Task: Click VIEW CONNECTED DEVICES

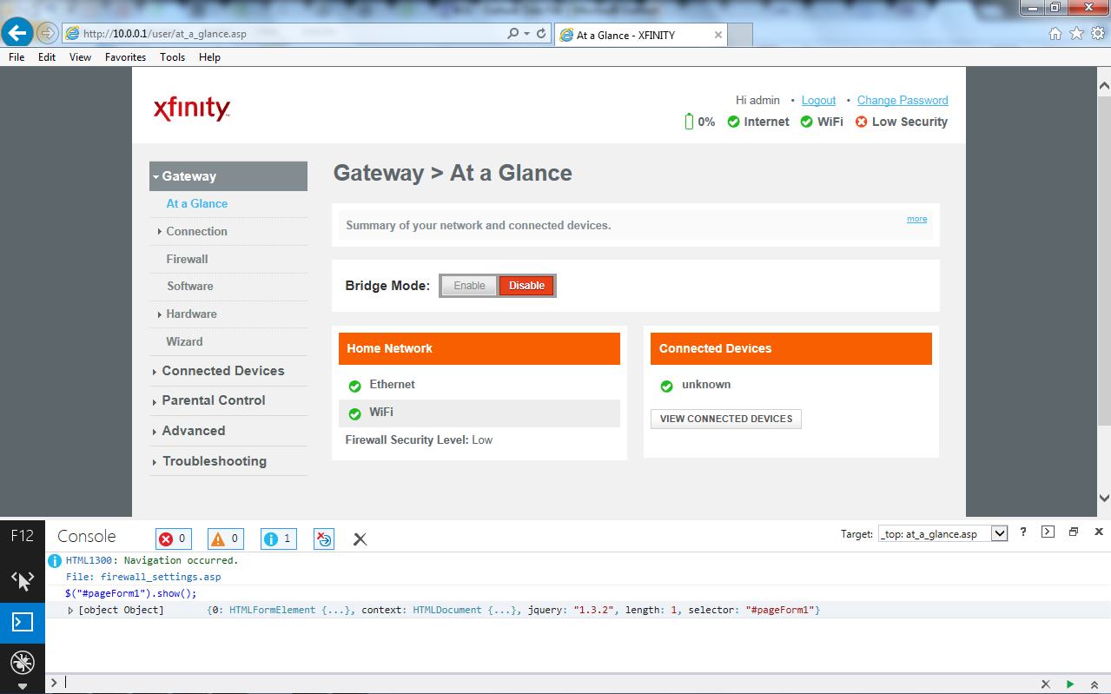Action: (x=725, y=418)
